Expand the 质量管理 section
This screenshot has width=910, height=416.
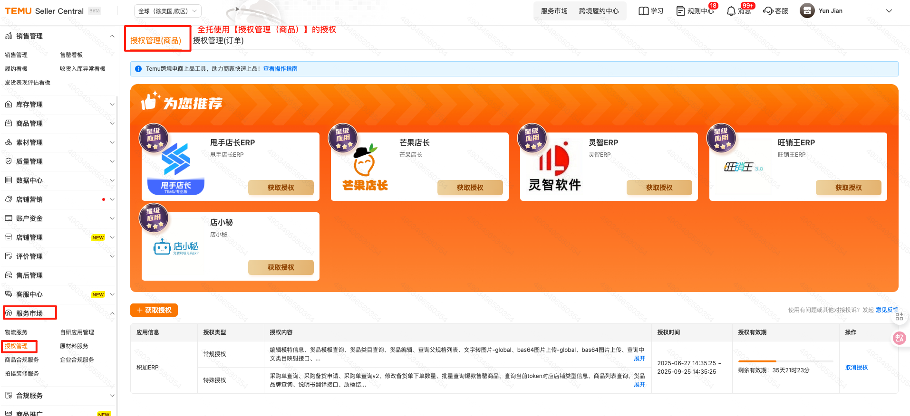pos(112,161)
